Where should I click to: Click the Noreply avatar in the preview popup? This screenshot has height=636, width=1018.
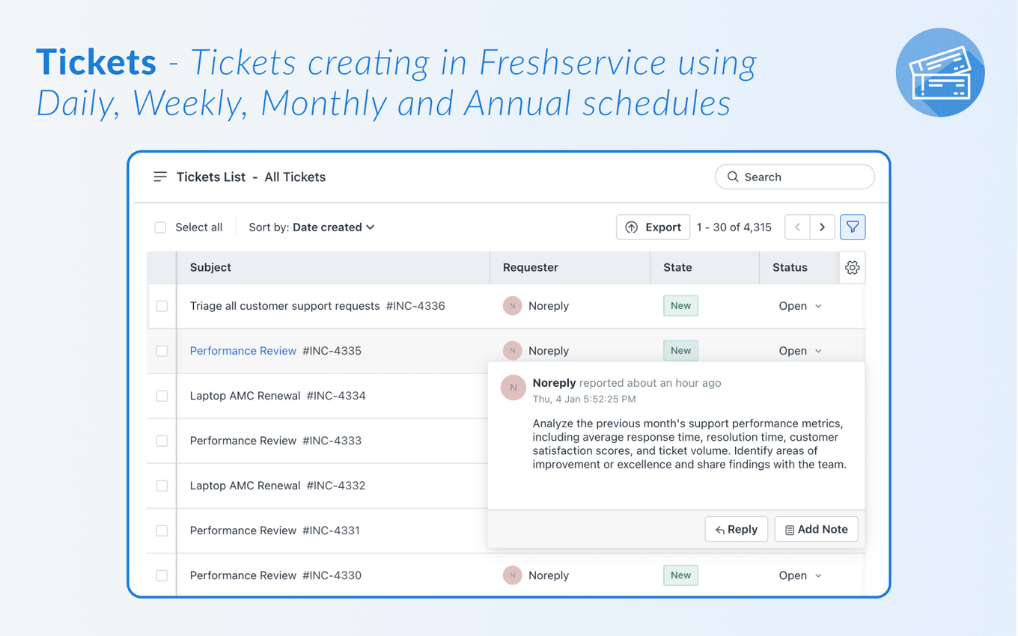point(513,388)
